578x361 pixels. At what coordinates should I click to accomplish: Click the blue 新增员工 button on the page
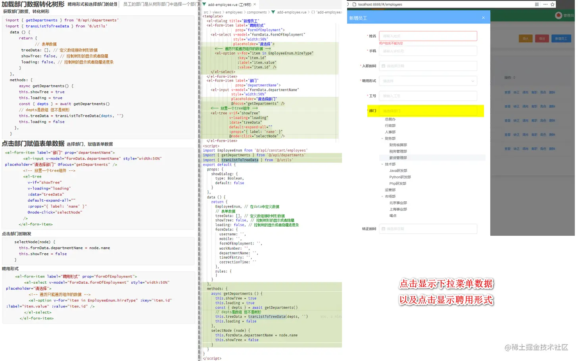tap(561, 38)
